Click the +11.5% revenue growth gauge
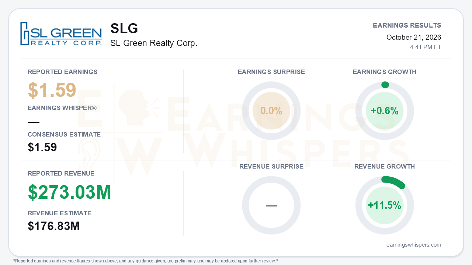The image size is (472, 265). click(x=385, y=205)
